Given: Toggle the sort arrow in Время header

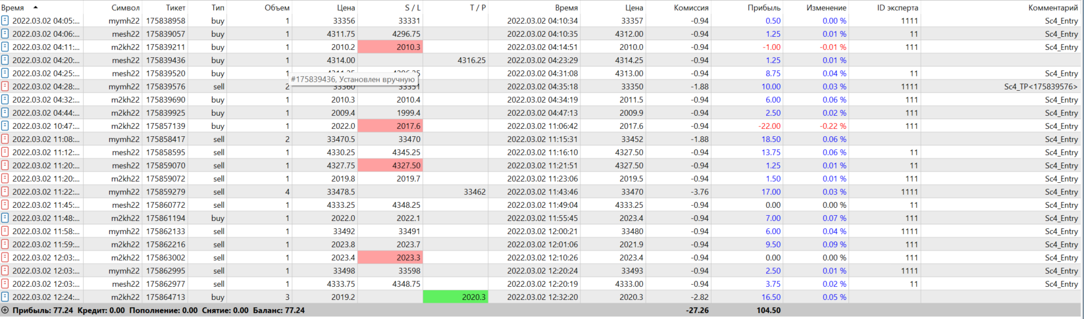Looking at the screenshot, I should point(36,7).
